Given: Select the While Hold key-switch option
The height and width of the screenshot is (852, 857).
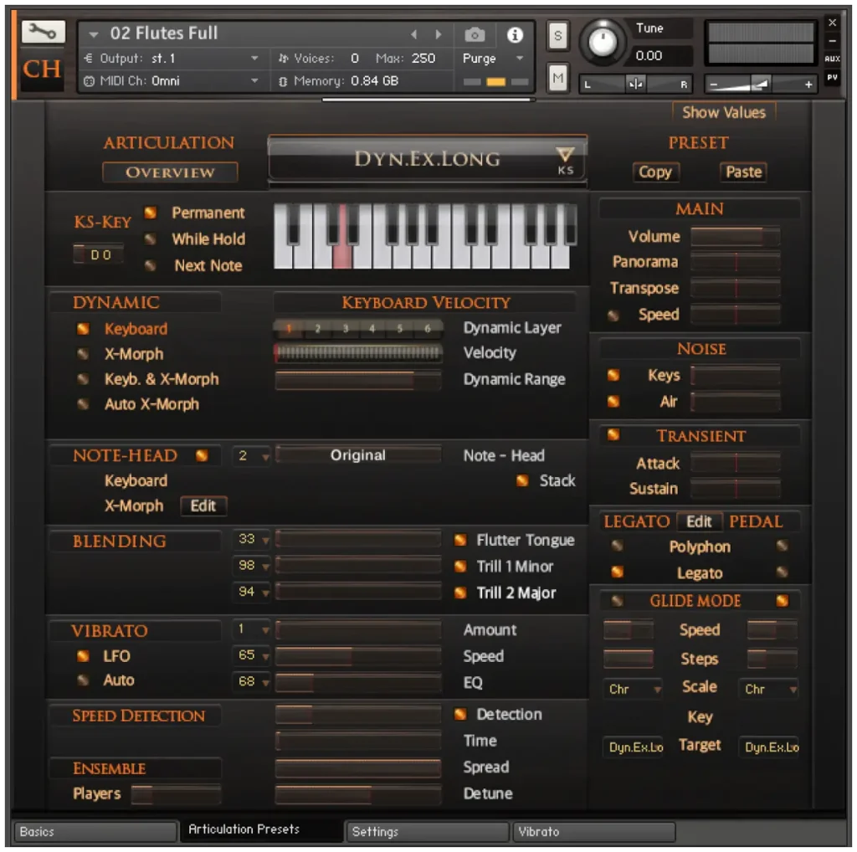Looking at the screenshot, I should coord(151,239).
